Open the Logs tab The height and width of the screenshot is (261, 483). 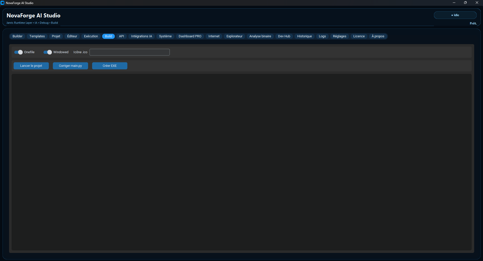[x=322, y=36]
